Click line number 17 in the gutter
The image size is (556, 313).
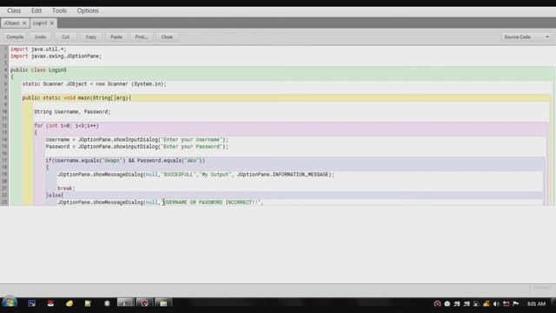click(4, 160)
